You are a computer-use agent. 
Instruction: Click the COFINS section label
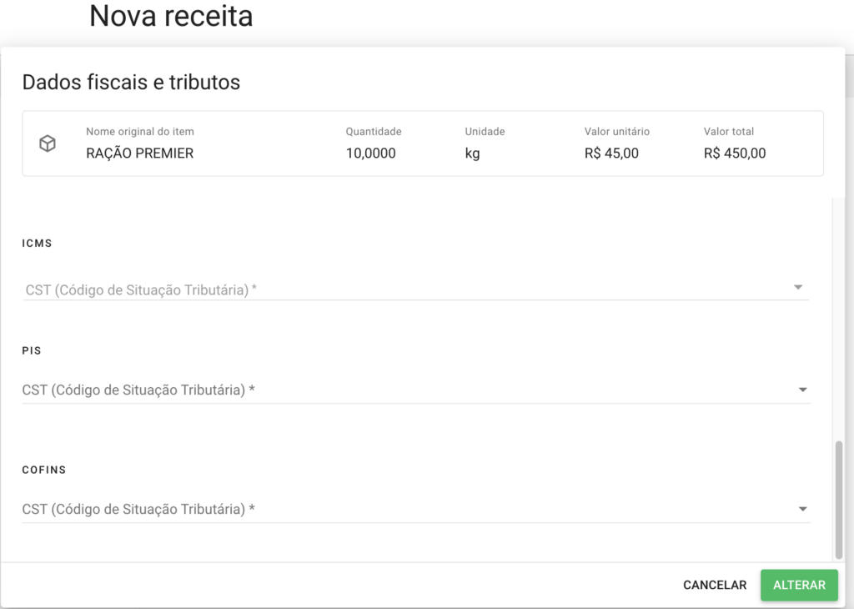pos(44,470)
